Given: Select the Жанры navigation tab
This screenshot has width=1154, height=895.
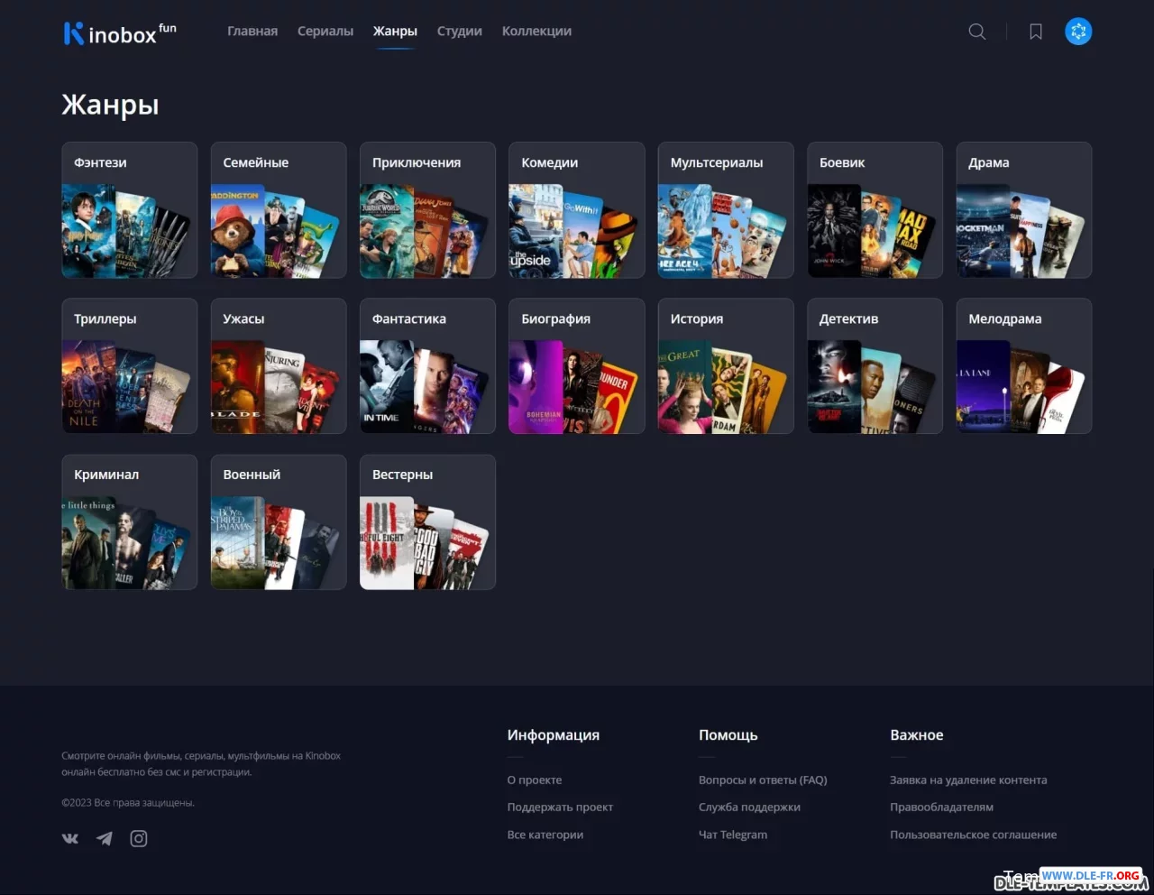Looking at the screenshot, I should coord(395,31).
